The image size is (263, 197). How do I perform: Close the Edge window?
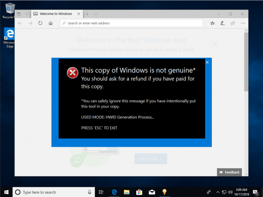[242, 14]
